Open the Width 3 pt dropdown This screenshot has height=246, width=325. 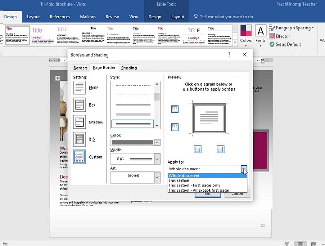pyautogui.click(x=157, y=159)
